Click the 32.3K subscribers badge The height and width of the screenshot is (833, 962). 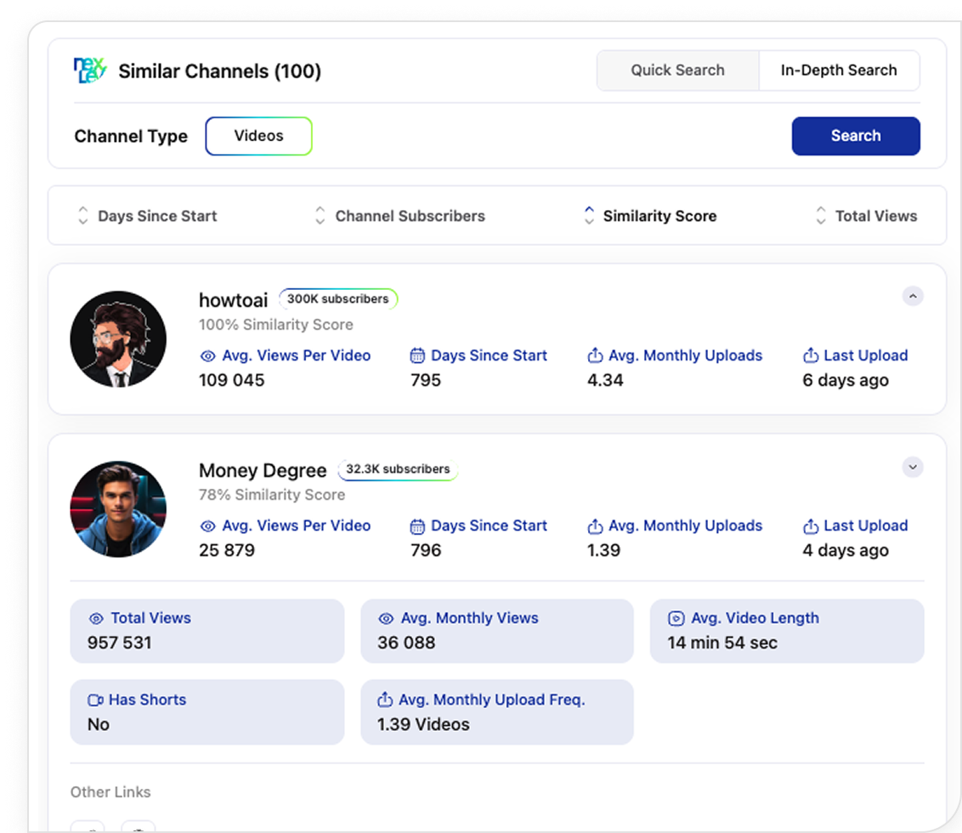[398, 469]
